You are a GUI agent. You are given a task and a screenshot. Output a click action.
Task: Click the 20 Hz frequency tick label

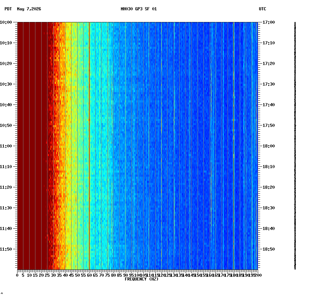41,275
